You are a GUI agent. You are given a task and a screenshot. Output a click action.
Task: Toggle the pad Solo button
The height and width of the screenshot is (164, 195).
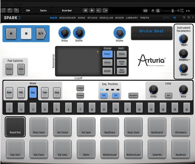(x=21, y=69)
